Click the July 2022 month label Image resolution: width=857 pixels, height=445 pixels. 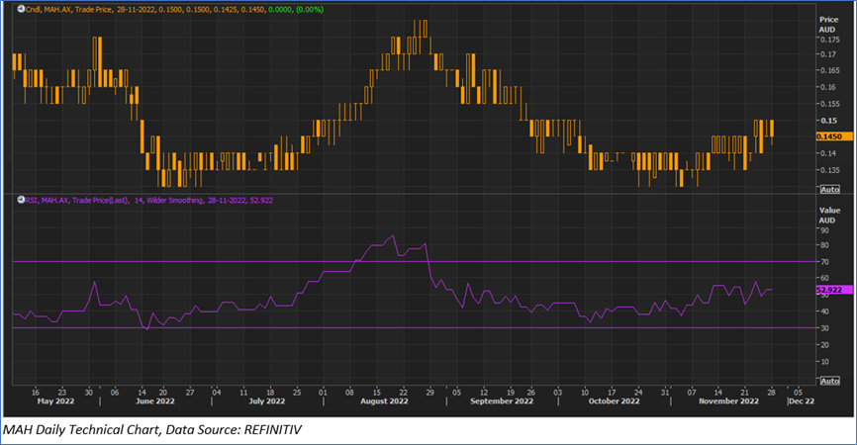[x=267, y=401]
